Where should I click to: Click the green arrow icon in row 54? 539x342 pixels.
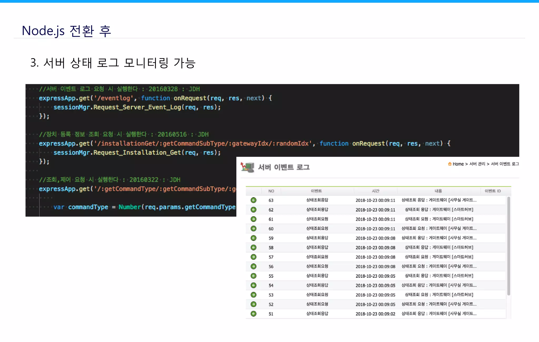[x=253, y=285]
